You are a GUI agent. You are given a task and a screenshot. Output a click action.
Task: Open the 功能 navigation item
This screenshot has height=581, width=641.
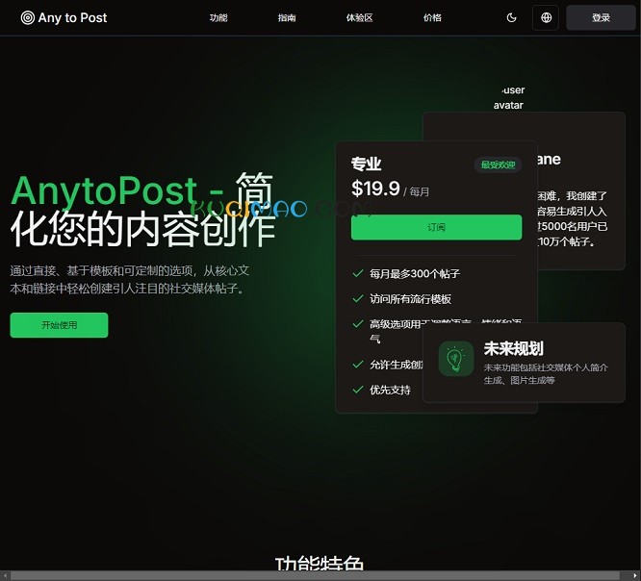click(x=218, y=17)
